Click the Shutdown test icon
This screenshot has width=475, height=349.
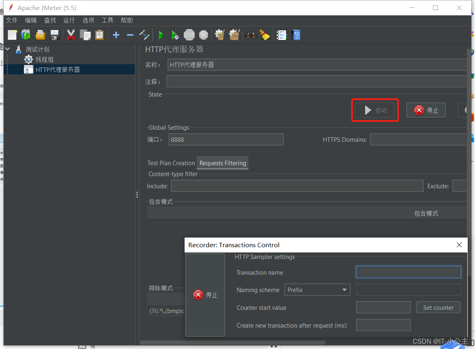point(204,35)
